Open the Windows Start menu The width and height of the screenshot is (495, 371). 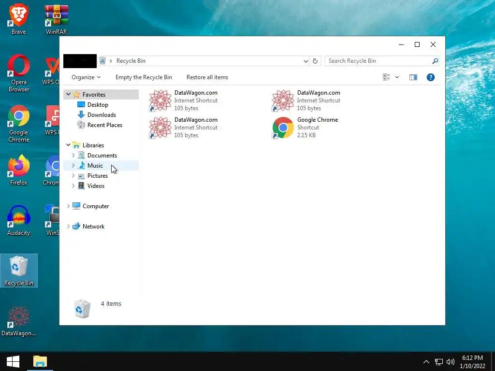coord(13,361)
